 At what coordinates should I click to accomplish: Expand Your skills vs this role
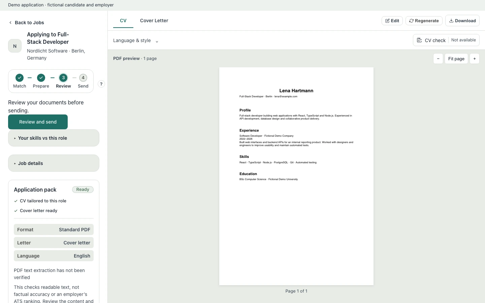(x=54, y=138)
